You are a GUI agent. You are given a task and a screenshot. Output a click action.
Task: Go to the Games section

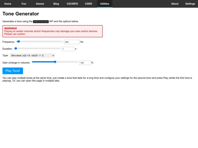click(x=40, y=4)
